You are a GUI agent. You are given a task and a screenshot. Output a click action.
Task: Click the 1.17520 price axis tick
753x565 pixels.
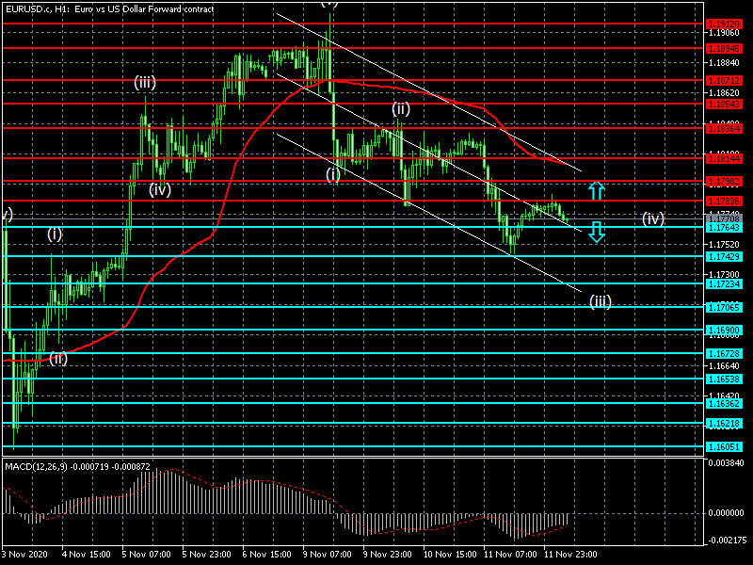pyautogui.click(x=724, y=244)
